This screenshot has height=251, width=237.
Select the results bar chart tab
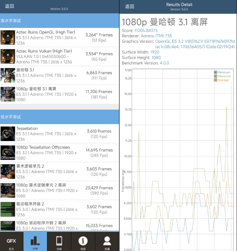pos(35,242)
